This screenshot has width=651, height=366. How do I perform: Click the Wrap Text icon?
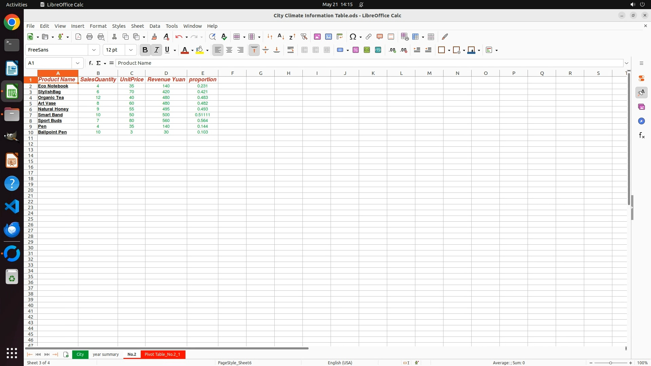coord(291,50)
